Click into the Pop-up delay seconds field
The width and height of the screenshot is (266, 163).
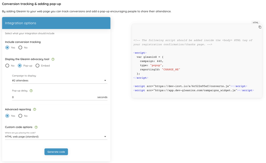pyautogui.click(x=60, y=97)
